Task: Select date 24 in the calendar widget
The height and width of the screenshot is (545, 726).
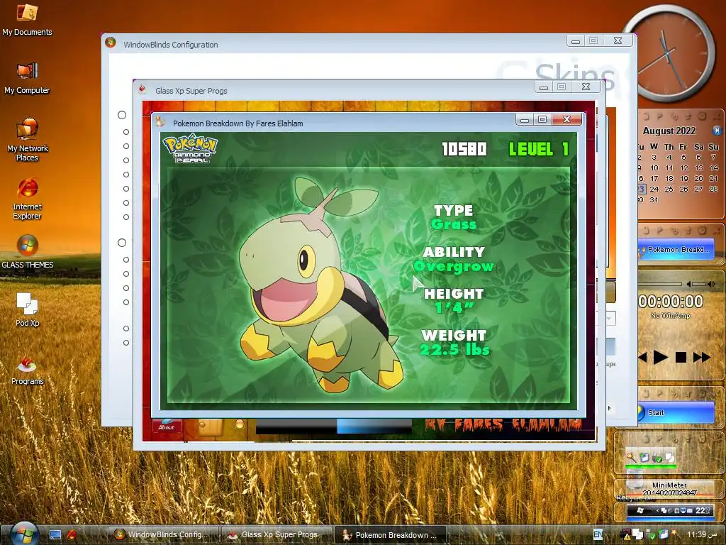Action: [654, 189]
